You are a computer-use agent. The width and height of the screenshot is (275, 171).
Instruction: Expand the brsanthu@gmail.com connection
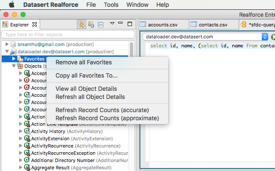tap(7, 44)
